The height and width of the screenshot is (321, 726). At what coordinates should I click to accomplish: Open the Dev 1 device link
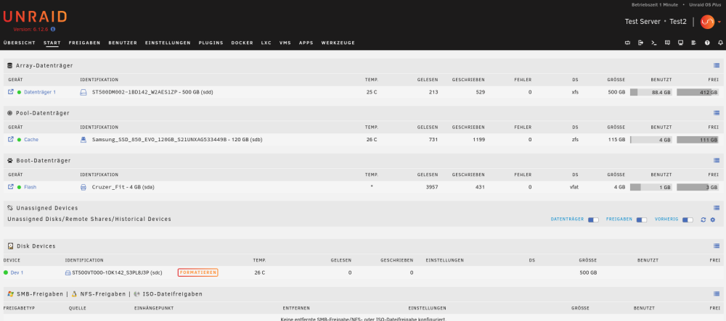tap(17, 273)
